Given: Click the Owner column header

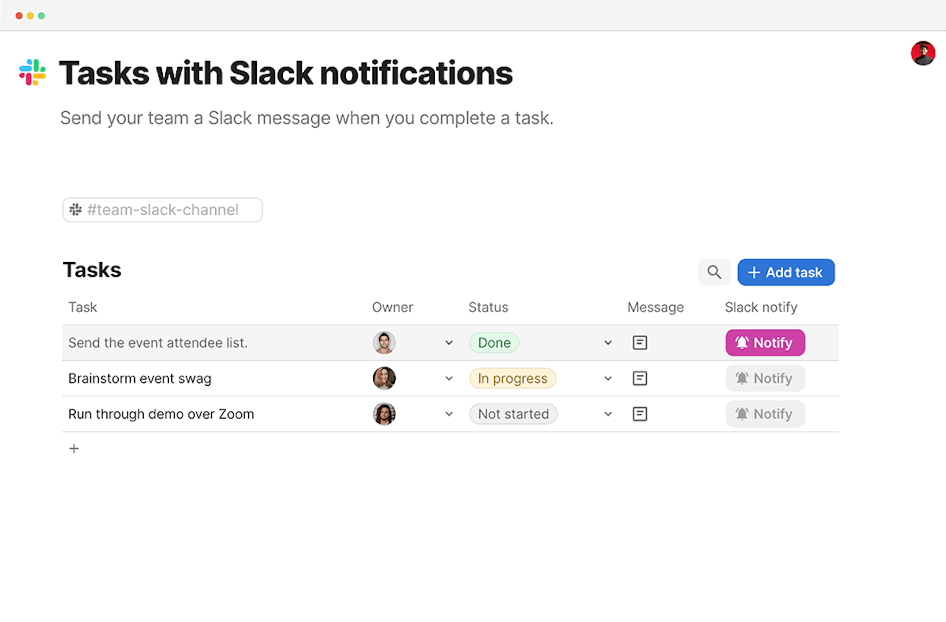Looking at the screenshot, I should coord(393,307).
